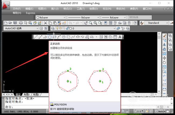The width and height of the screenshot is (175, 115).
Task: Toggle the Clean Screen button in status bar
Action: 168,111
